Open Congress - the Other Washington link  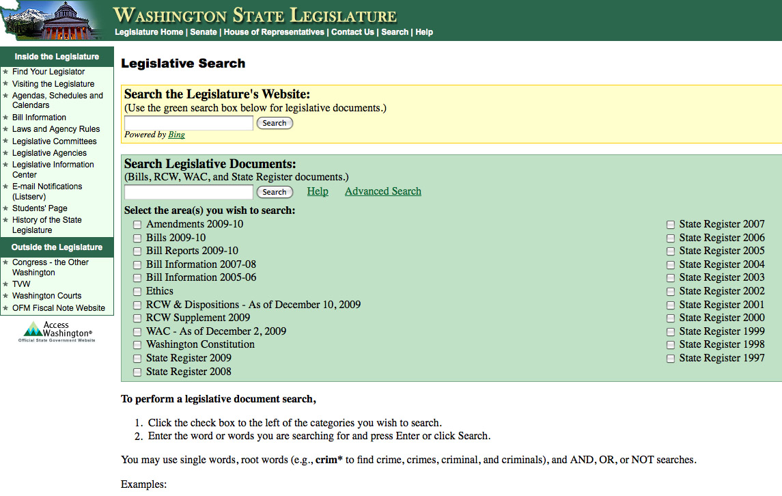click(51, 267)
